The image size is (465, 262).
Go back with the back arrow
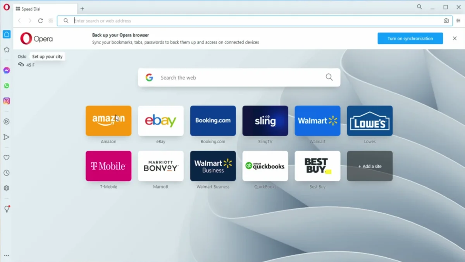pos(19,21)
